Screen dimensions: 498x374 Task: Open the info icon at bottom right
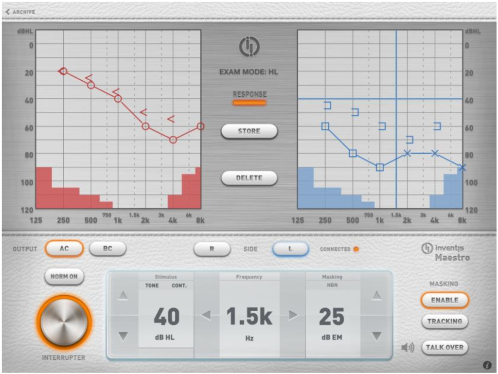(487, 365)
